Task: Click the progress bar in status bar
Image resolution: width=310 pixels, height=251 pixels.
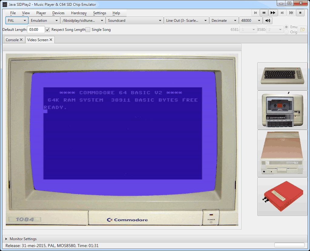Action: coord(289,245)
